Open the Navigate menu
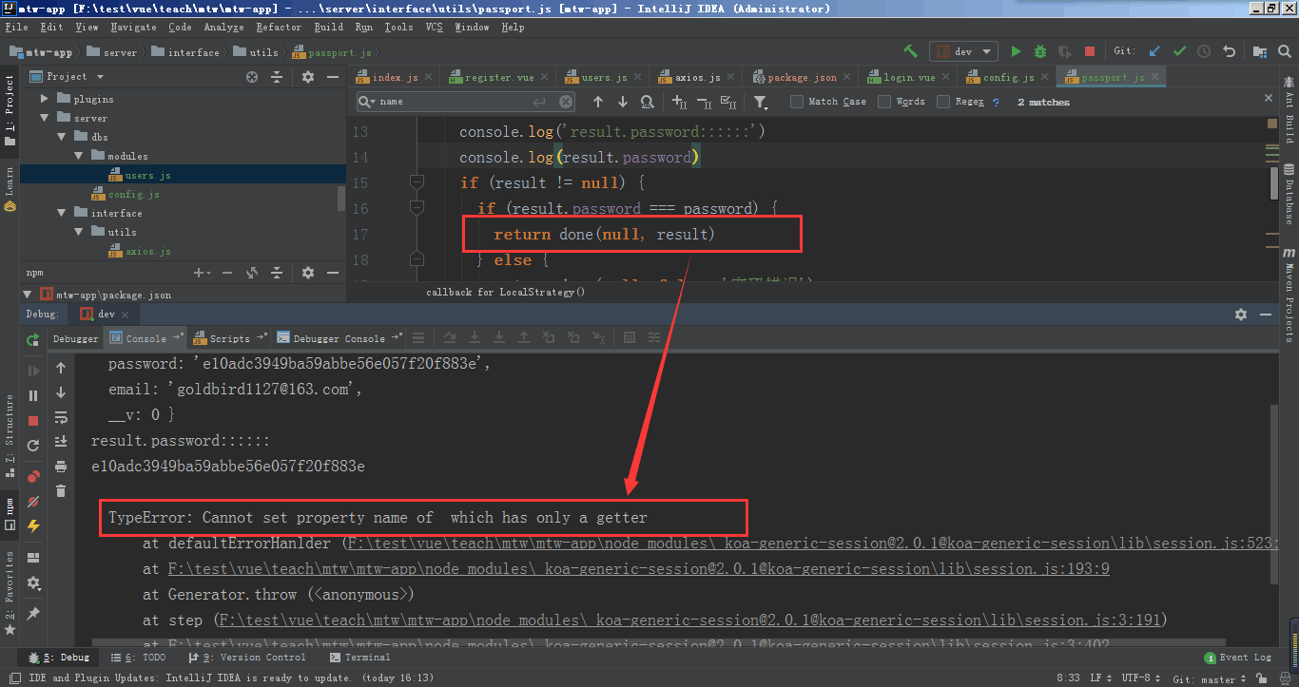1299x687 pixels. pyautogui.click(x=133, y=28)
